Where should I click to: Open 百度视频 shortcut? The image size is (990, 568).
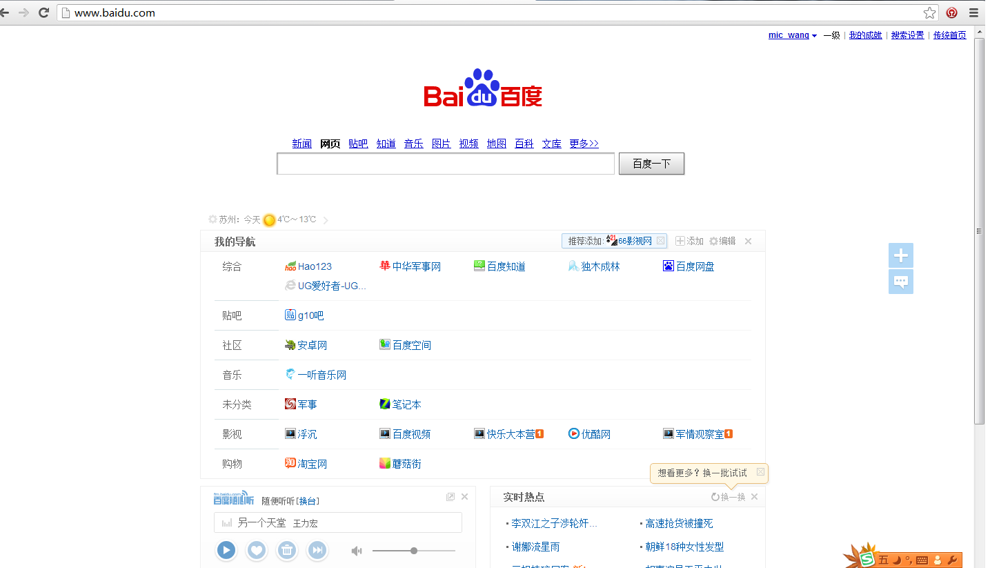406,434
